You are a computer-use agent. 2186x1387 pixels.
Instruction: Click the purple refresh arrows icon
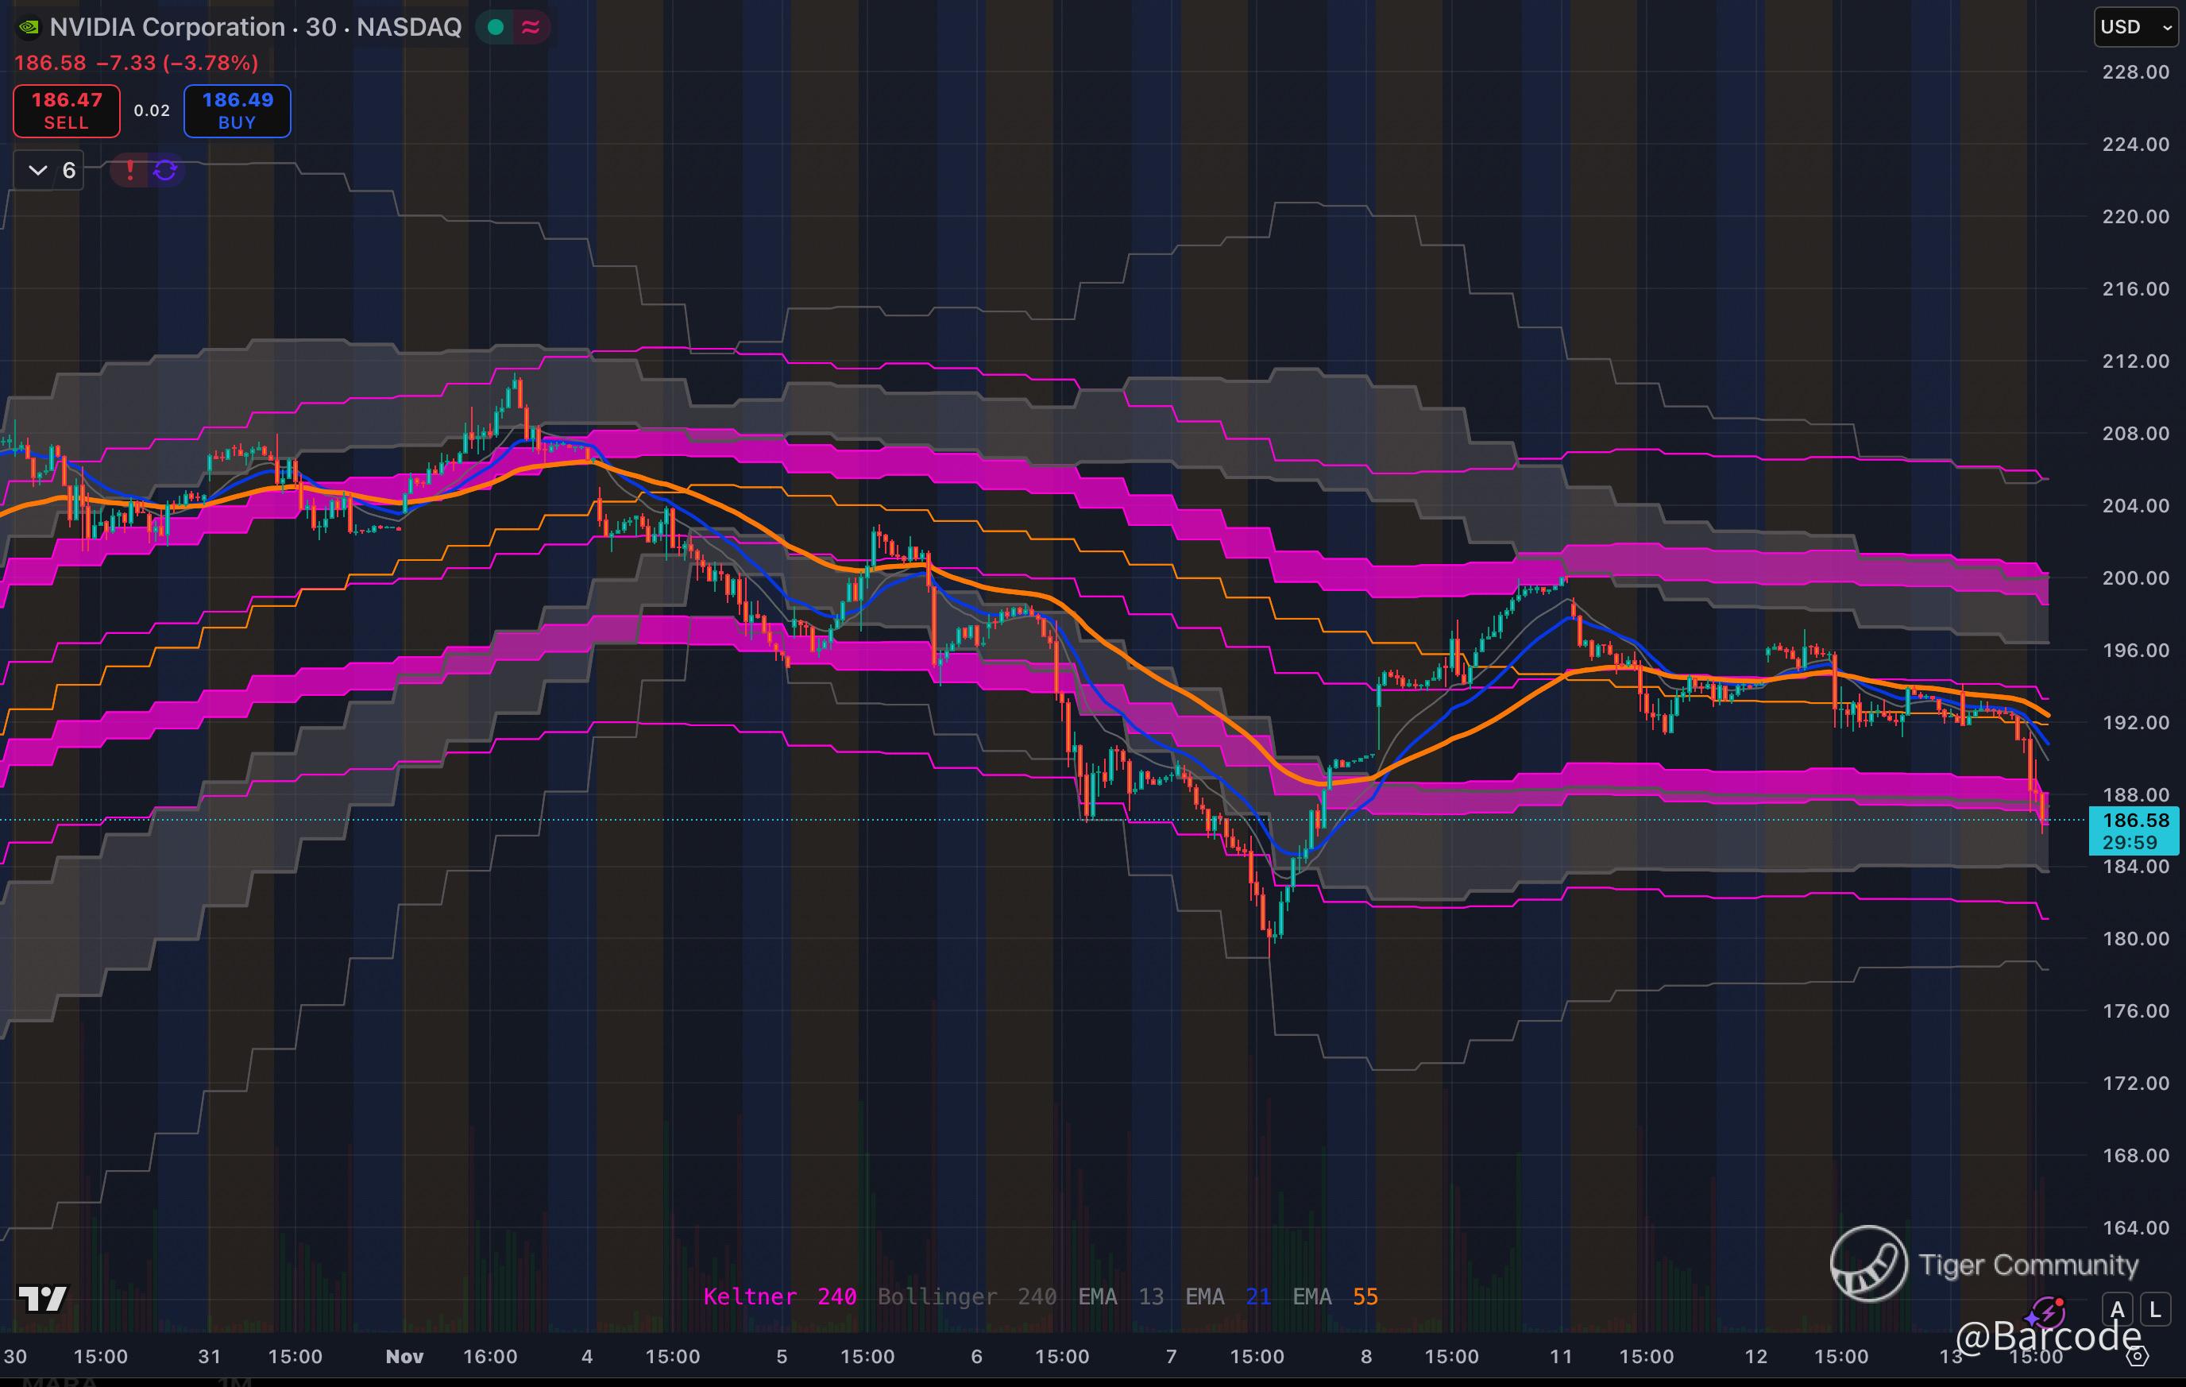click(x=165, y=170)
